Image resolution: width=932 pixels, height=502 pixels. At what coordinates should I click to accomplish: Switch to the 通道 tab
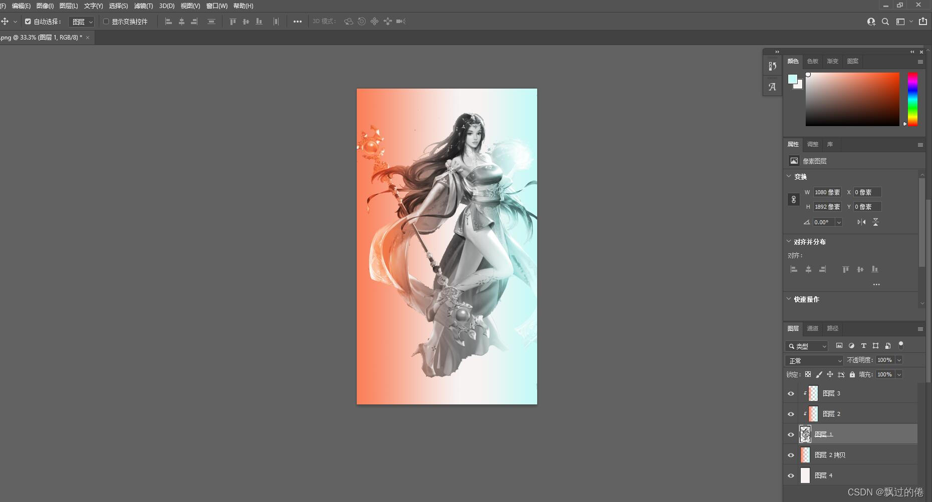click(812, 328)
